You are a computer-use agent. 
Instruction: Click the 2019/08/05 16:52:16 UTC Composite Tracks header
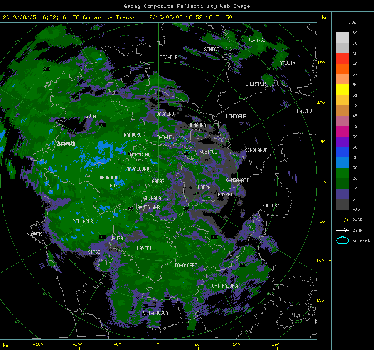click(x=117, y=17)
